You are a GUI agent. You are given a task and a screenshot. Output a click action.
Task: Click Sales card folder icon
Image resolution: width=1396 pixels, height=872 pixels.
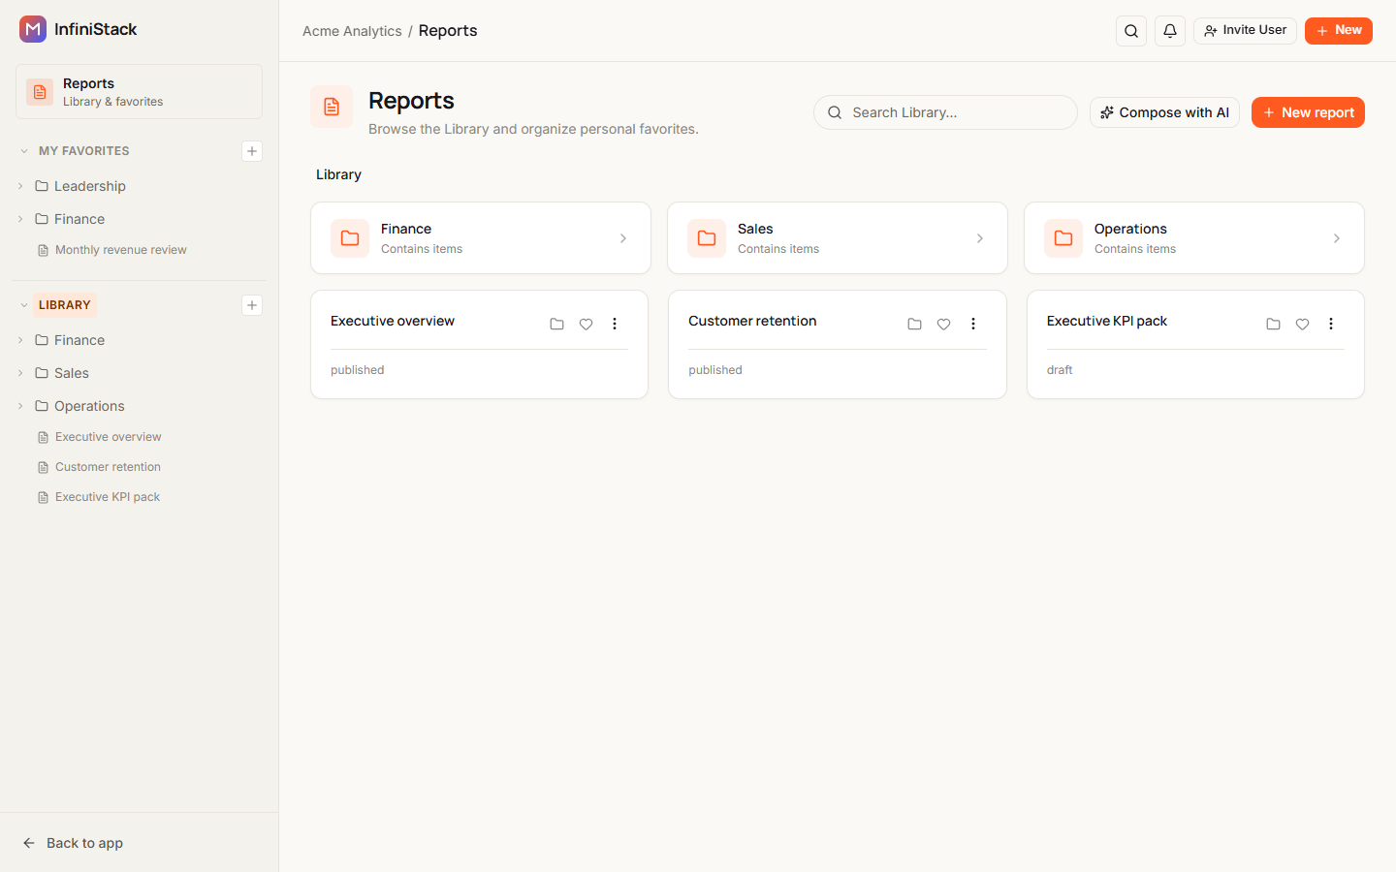(x=707, y=238)
